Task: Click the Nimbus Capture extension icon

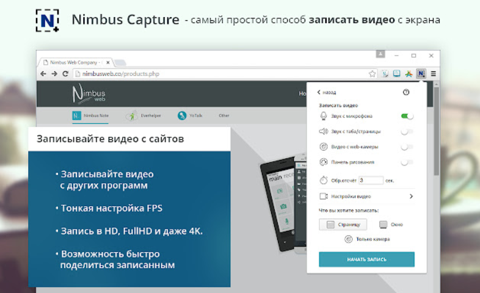Action: pyautogui.click(x=421, y=74)
